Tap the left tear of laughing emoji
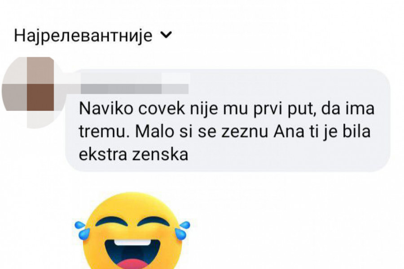Screen dimensions: 404x269 (x=81, y=230)
